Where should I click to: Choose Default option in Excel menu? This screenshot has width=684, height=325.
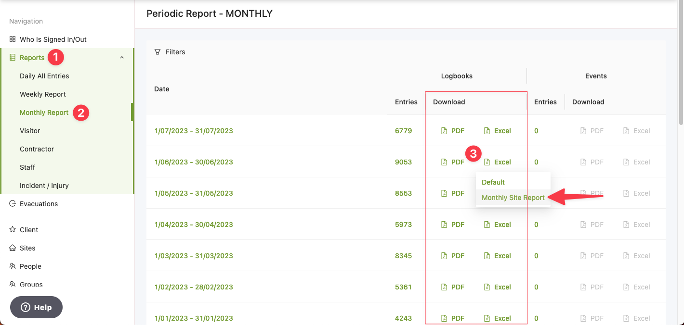coord(493,182)
